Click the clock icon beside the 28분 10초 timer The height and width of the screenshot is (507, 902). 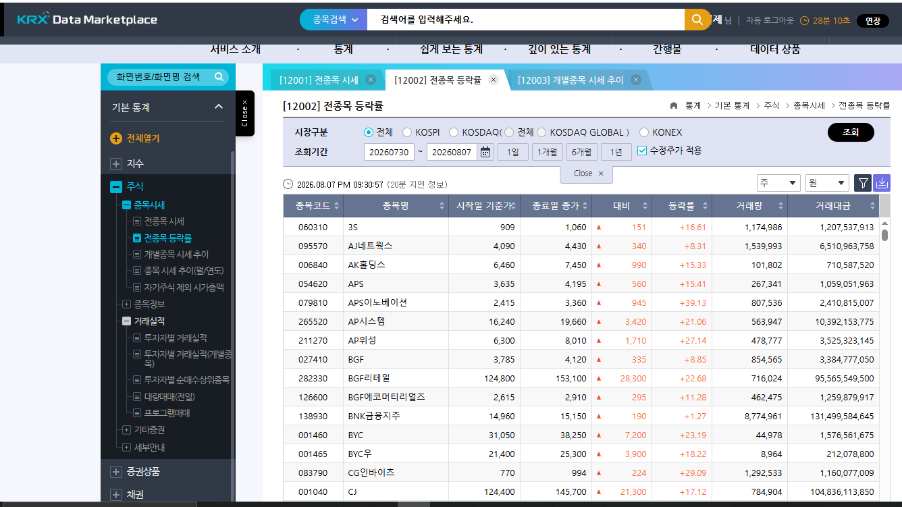pyautogui.click(x=804, y=21)
